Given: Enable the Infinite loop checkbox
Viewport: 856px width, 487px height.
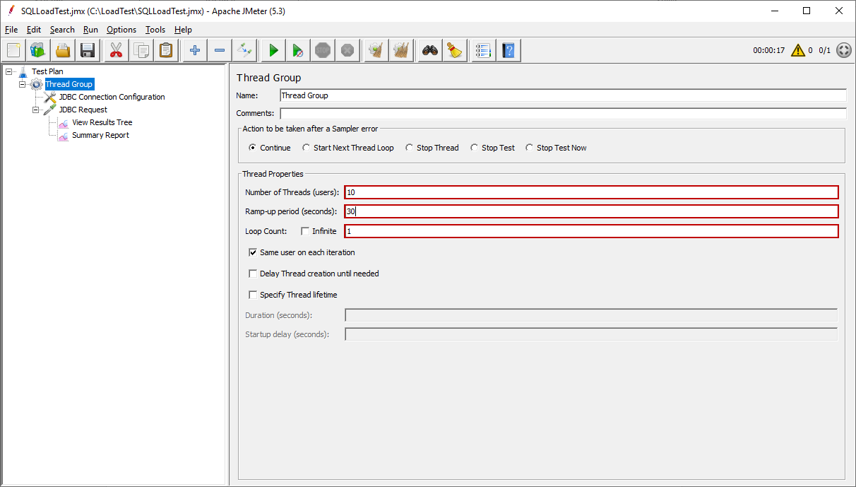Looking at the screenshot, I should (x=305, y=231).
